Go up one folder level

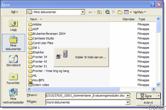tap(99, 12)
